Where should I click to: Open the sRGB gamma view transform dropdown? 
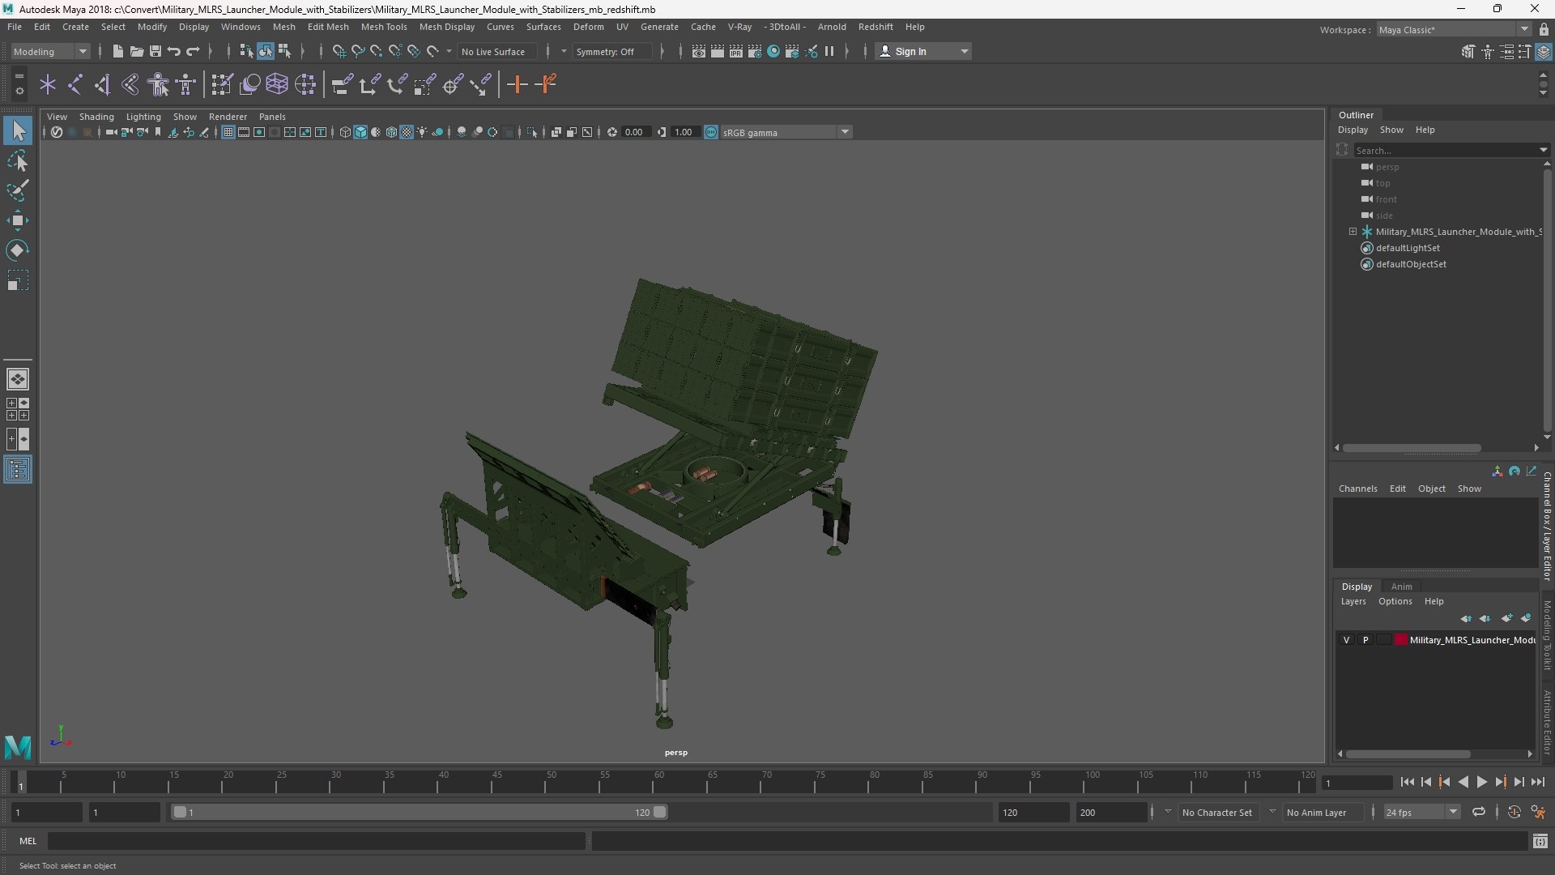tap(786, 133)
